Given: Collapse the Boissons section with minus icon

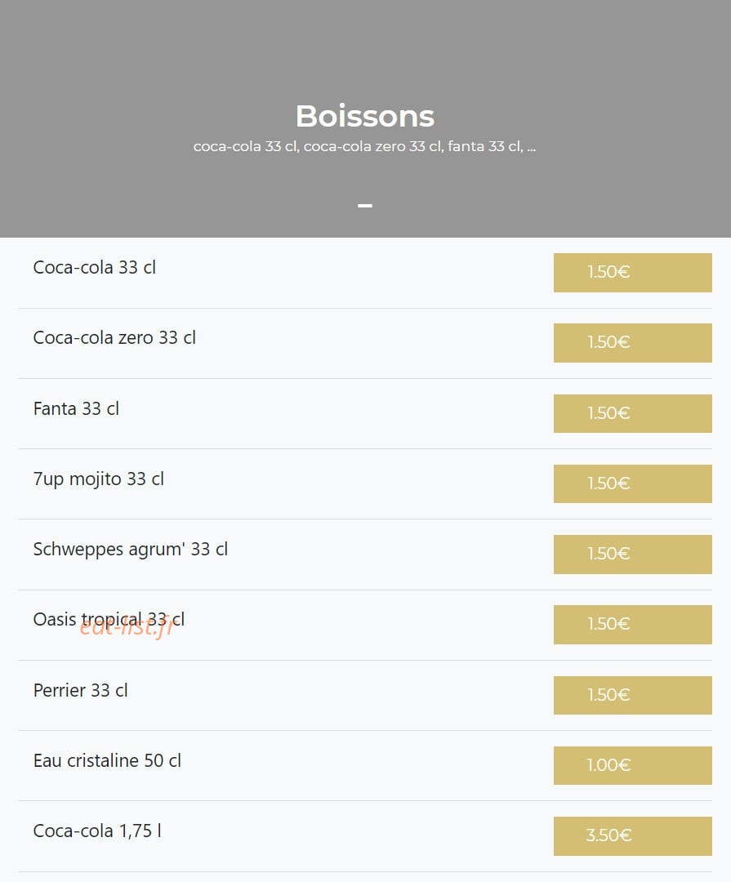Looking at the screenshot, I should point(364,206).
